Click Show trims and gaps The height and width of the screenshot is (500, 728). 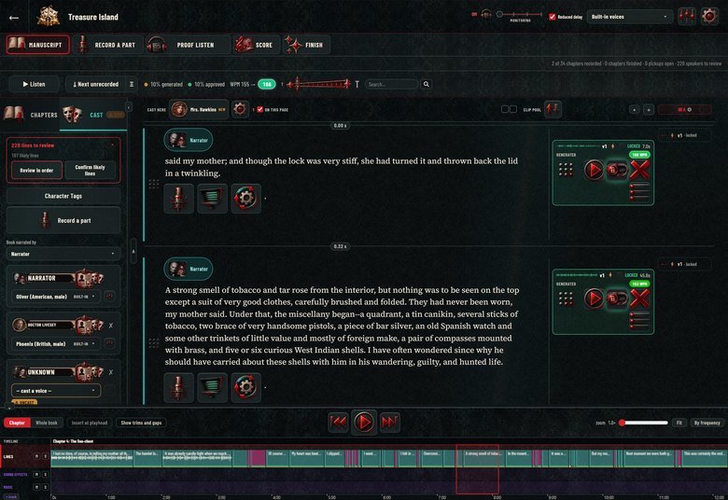[141, 423]
